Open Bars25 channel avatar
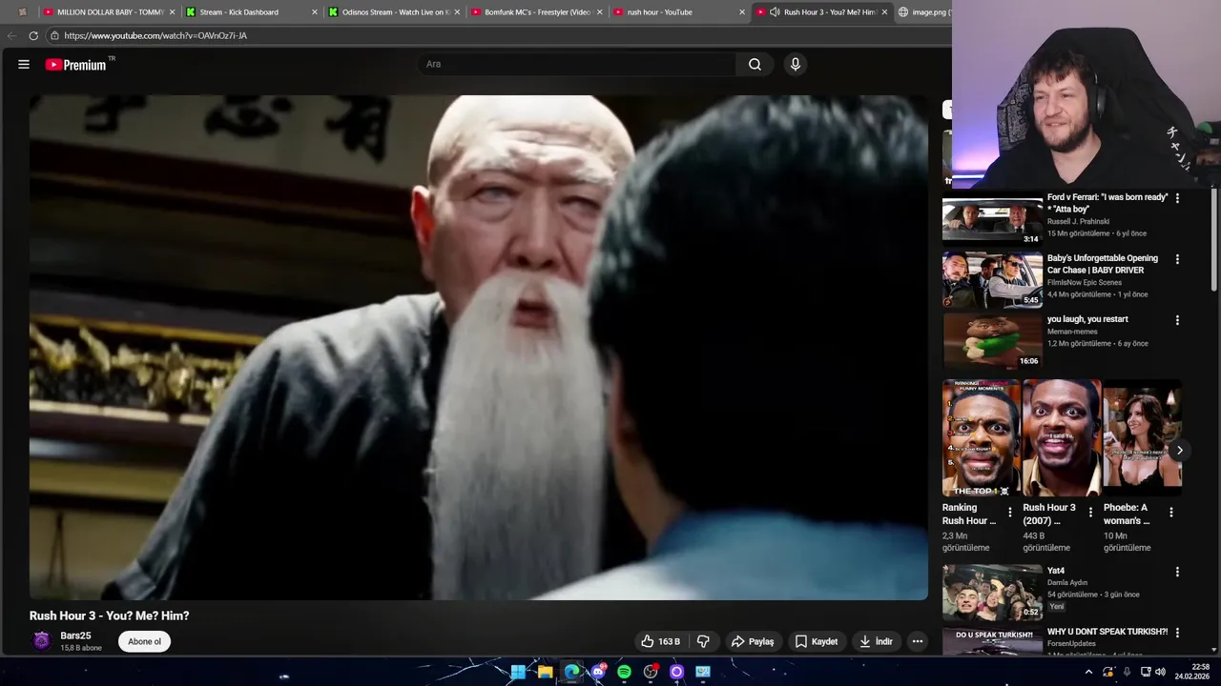1221x686 pixels. tap(41, 640)
